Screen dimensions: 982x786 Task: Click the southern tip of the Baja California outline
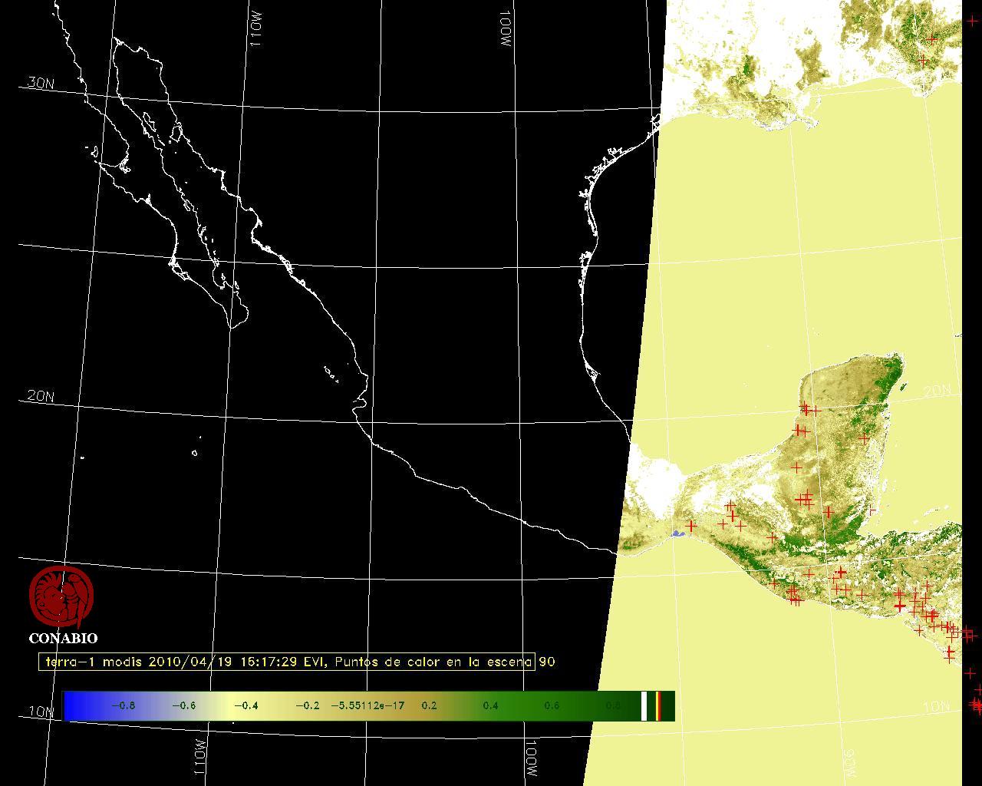point(231,327)
